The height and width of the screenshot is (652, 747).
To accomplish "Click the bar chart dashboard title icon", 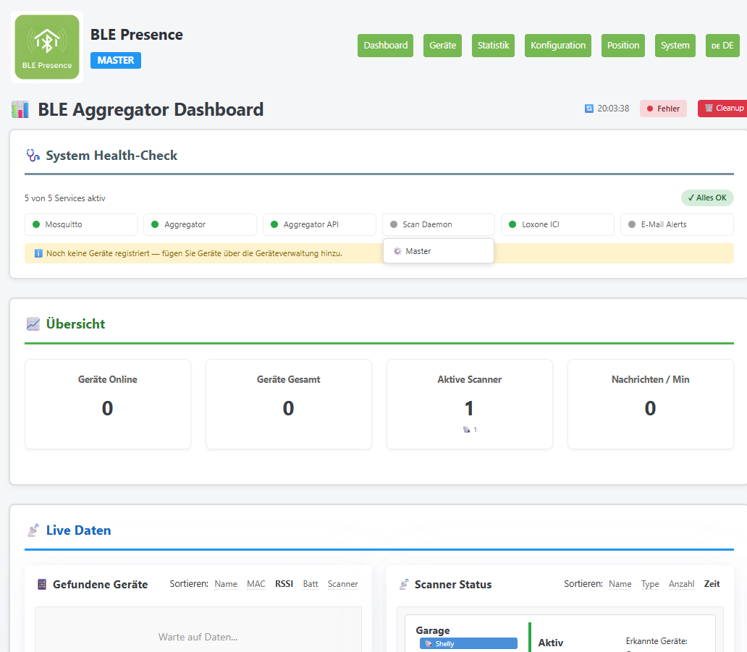I will point(20,110).
